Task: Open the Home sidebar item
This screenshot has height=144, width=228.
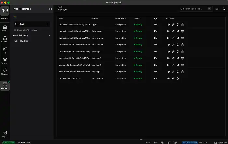Action: point(5,28)
